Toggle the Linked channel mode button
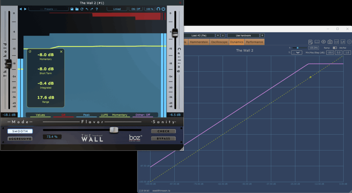 (x=117, y=9)
